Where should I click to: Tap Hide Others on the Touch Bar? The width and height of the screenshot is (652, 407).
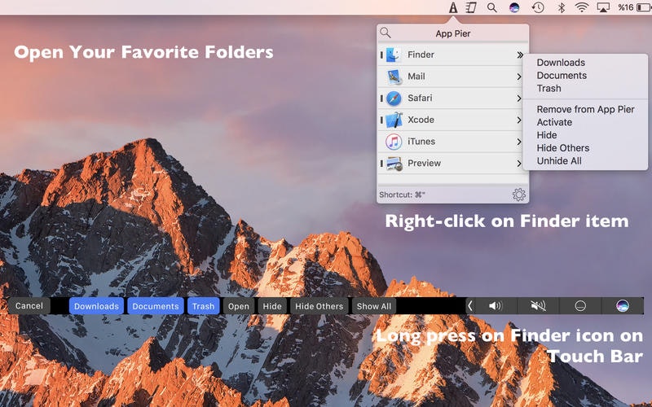click(x=319, y=306)
